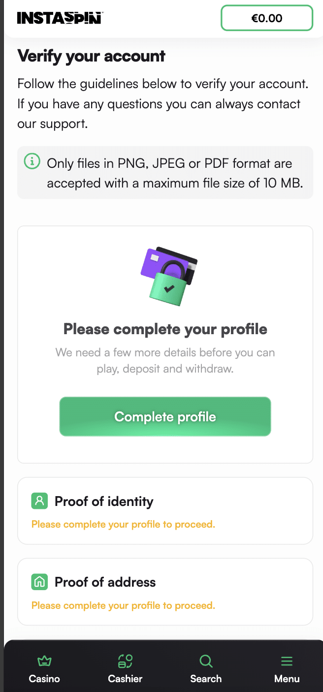Click the PNG, JPEG or PDF format notice
This screenshot has width=323, height=692.
[x=175, y=173]
